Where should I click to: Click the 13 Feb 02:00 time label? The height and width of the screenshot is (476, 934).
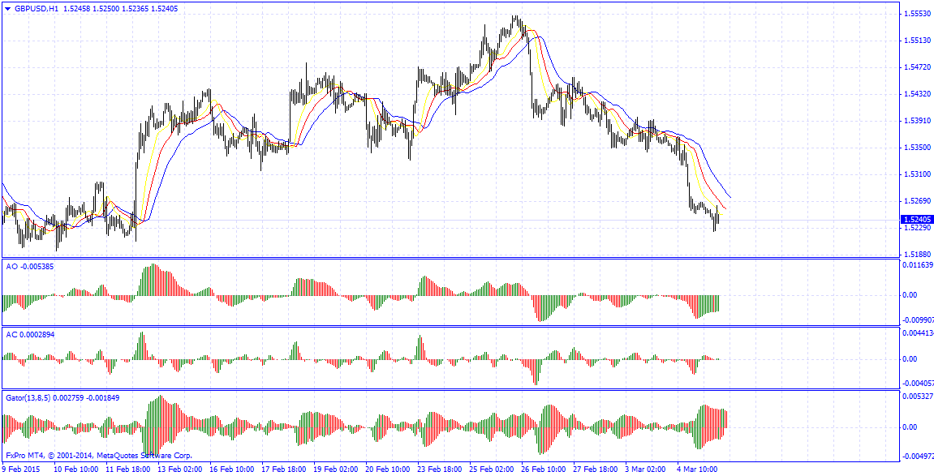click(x=180, y=470)
